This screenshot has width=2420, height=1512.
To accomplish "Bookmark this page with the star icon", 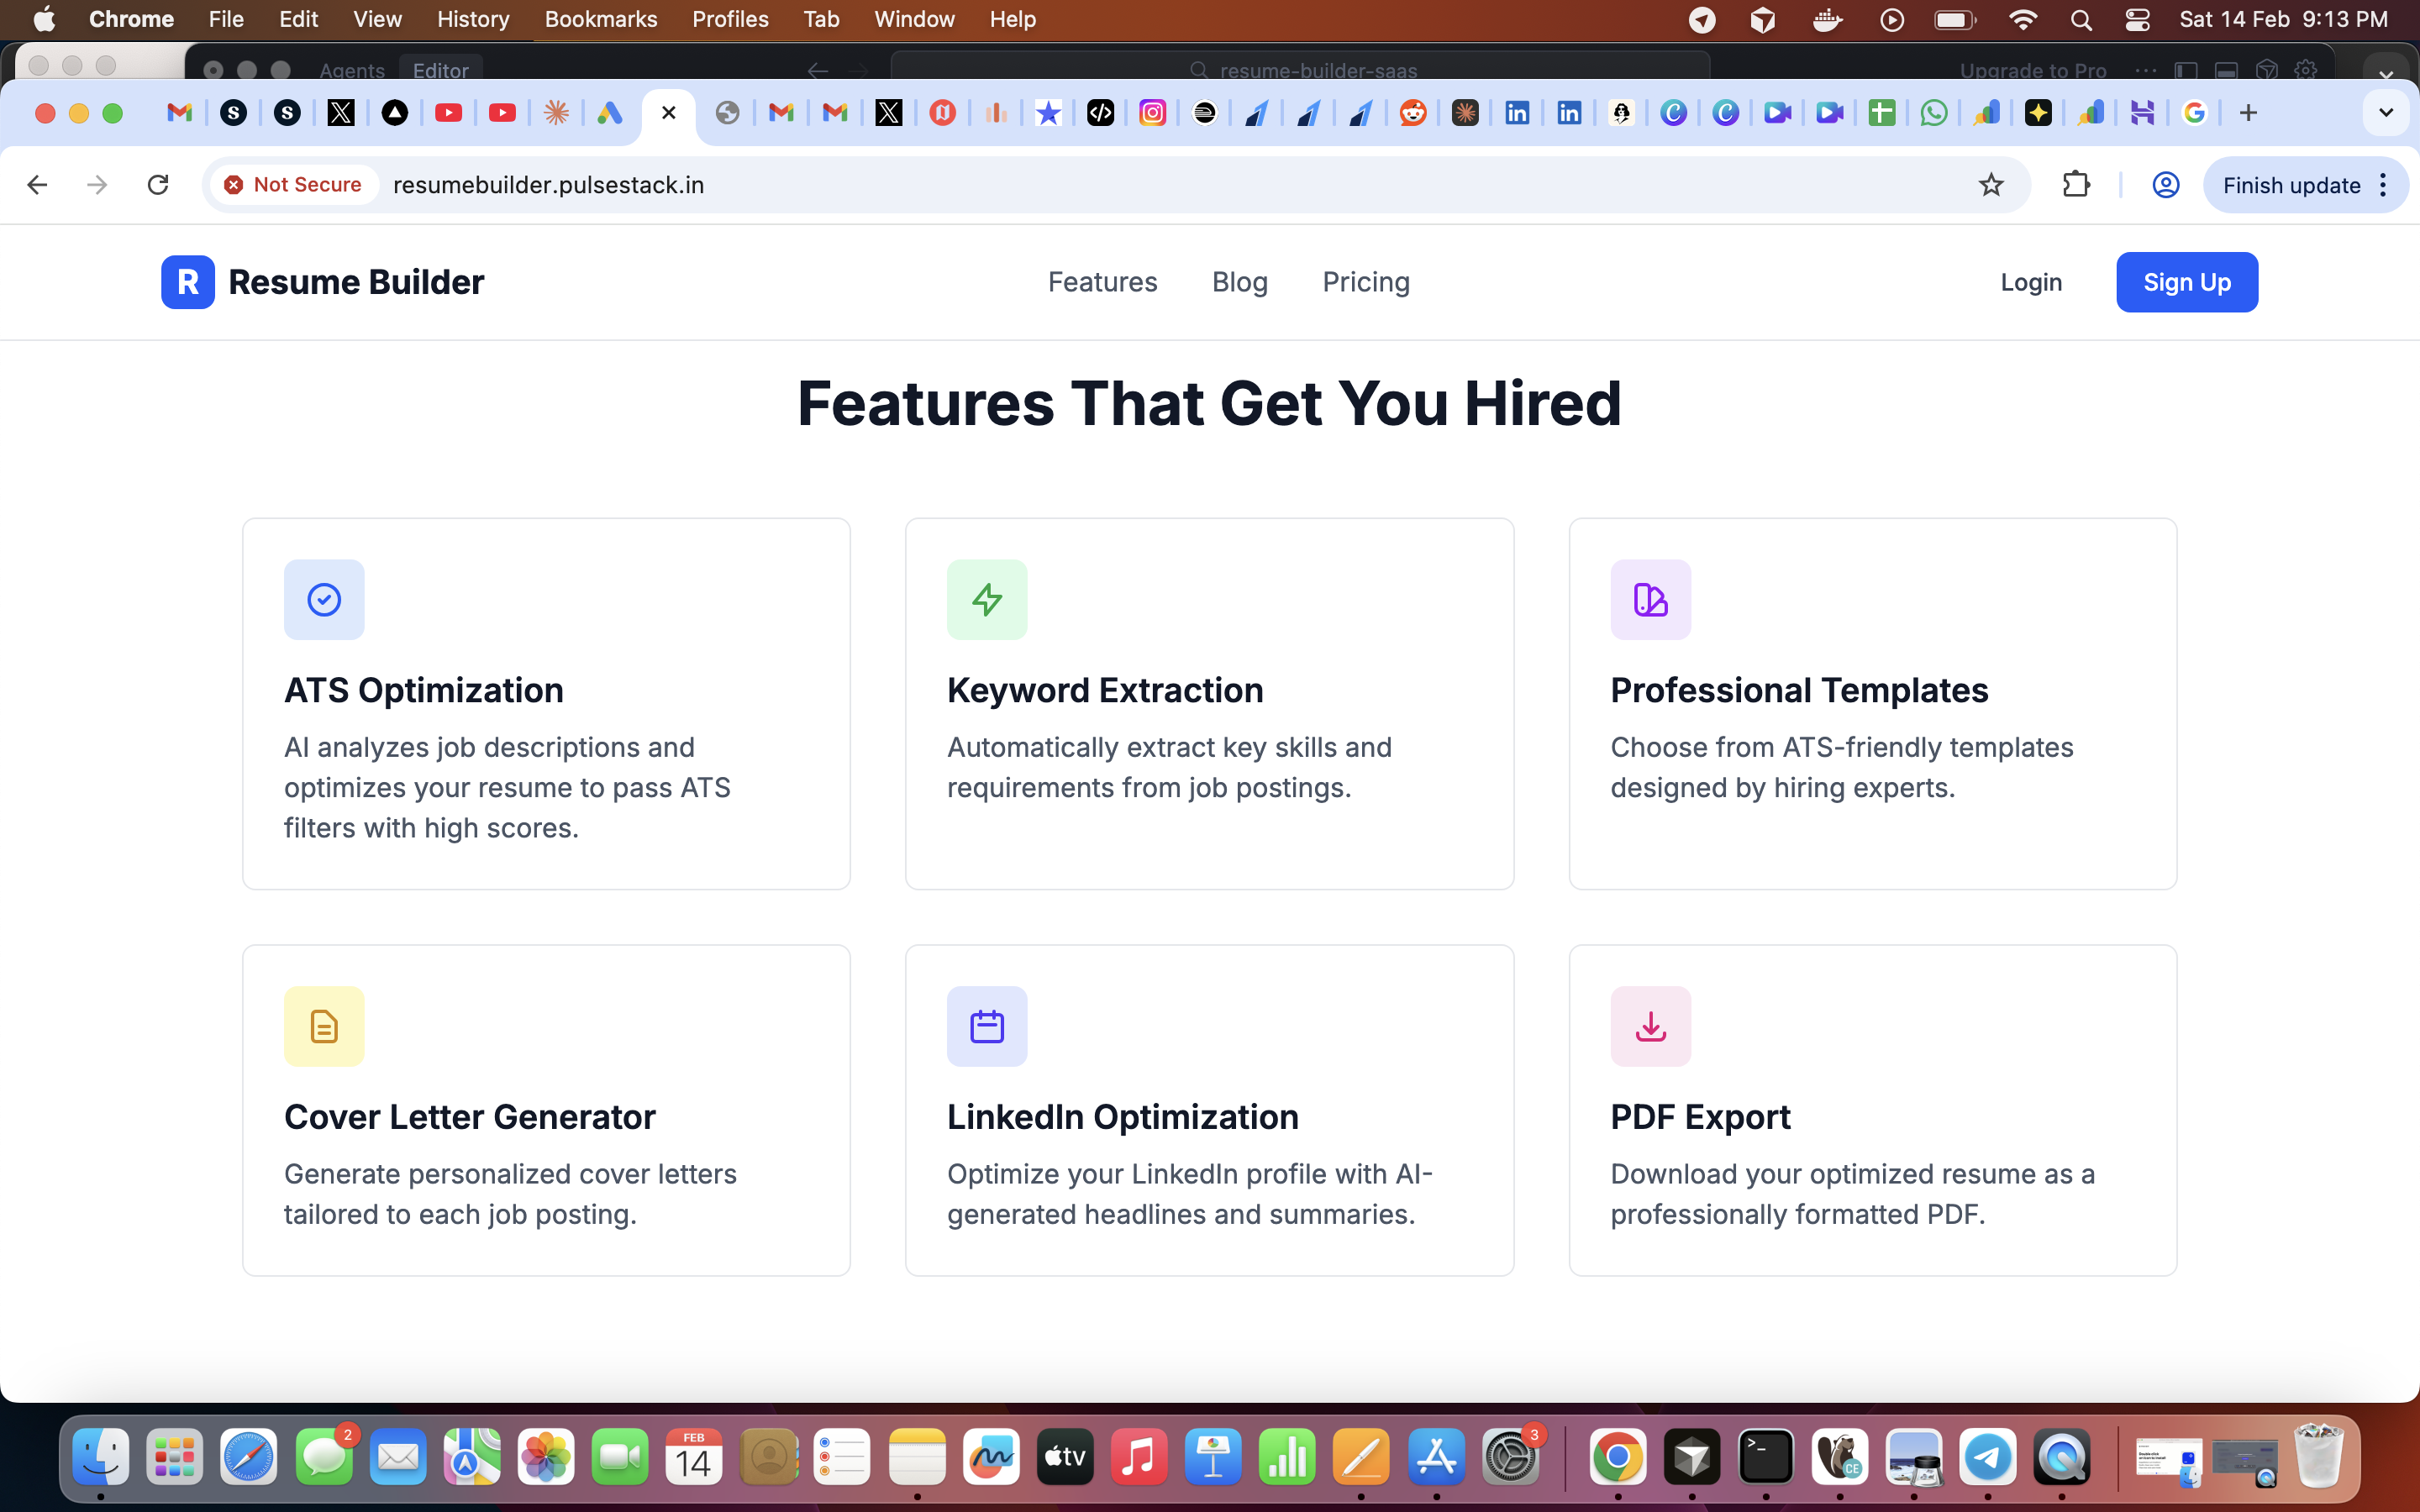I will pyautogui.click(x=1990, y=184).
